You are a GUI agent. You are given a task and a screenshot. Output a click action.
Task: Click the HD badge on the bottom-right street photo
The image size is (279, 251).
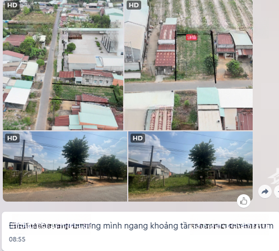pyautogui.click(x=138, y=138)
